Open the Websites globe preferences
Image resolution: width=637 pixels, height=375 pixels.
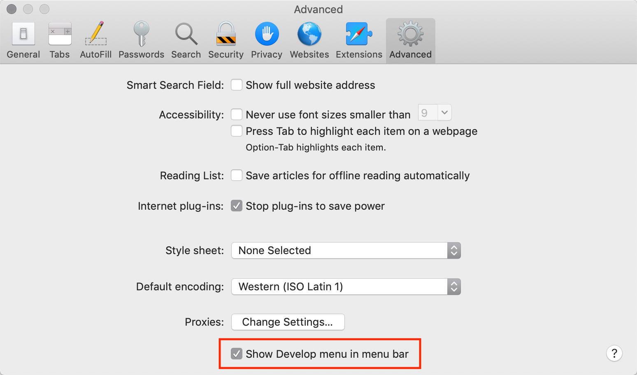click(309, 39)
